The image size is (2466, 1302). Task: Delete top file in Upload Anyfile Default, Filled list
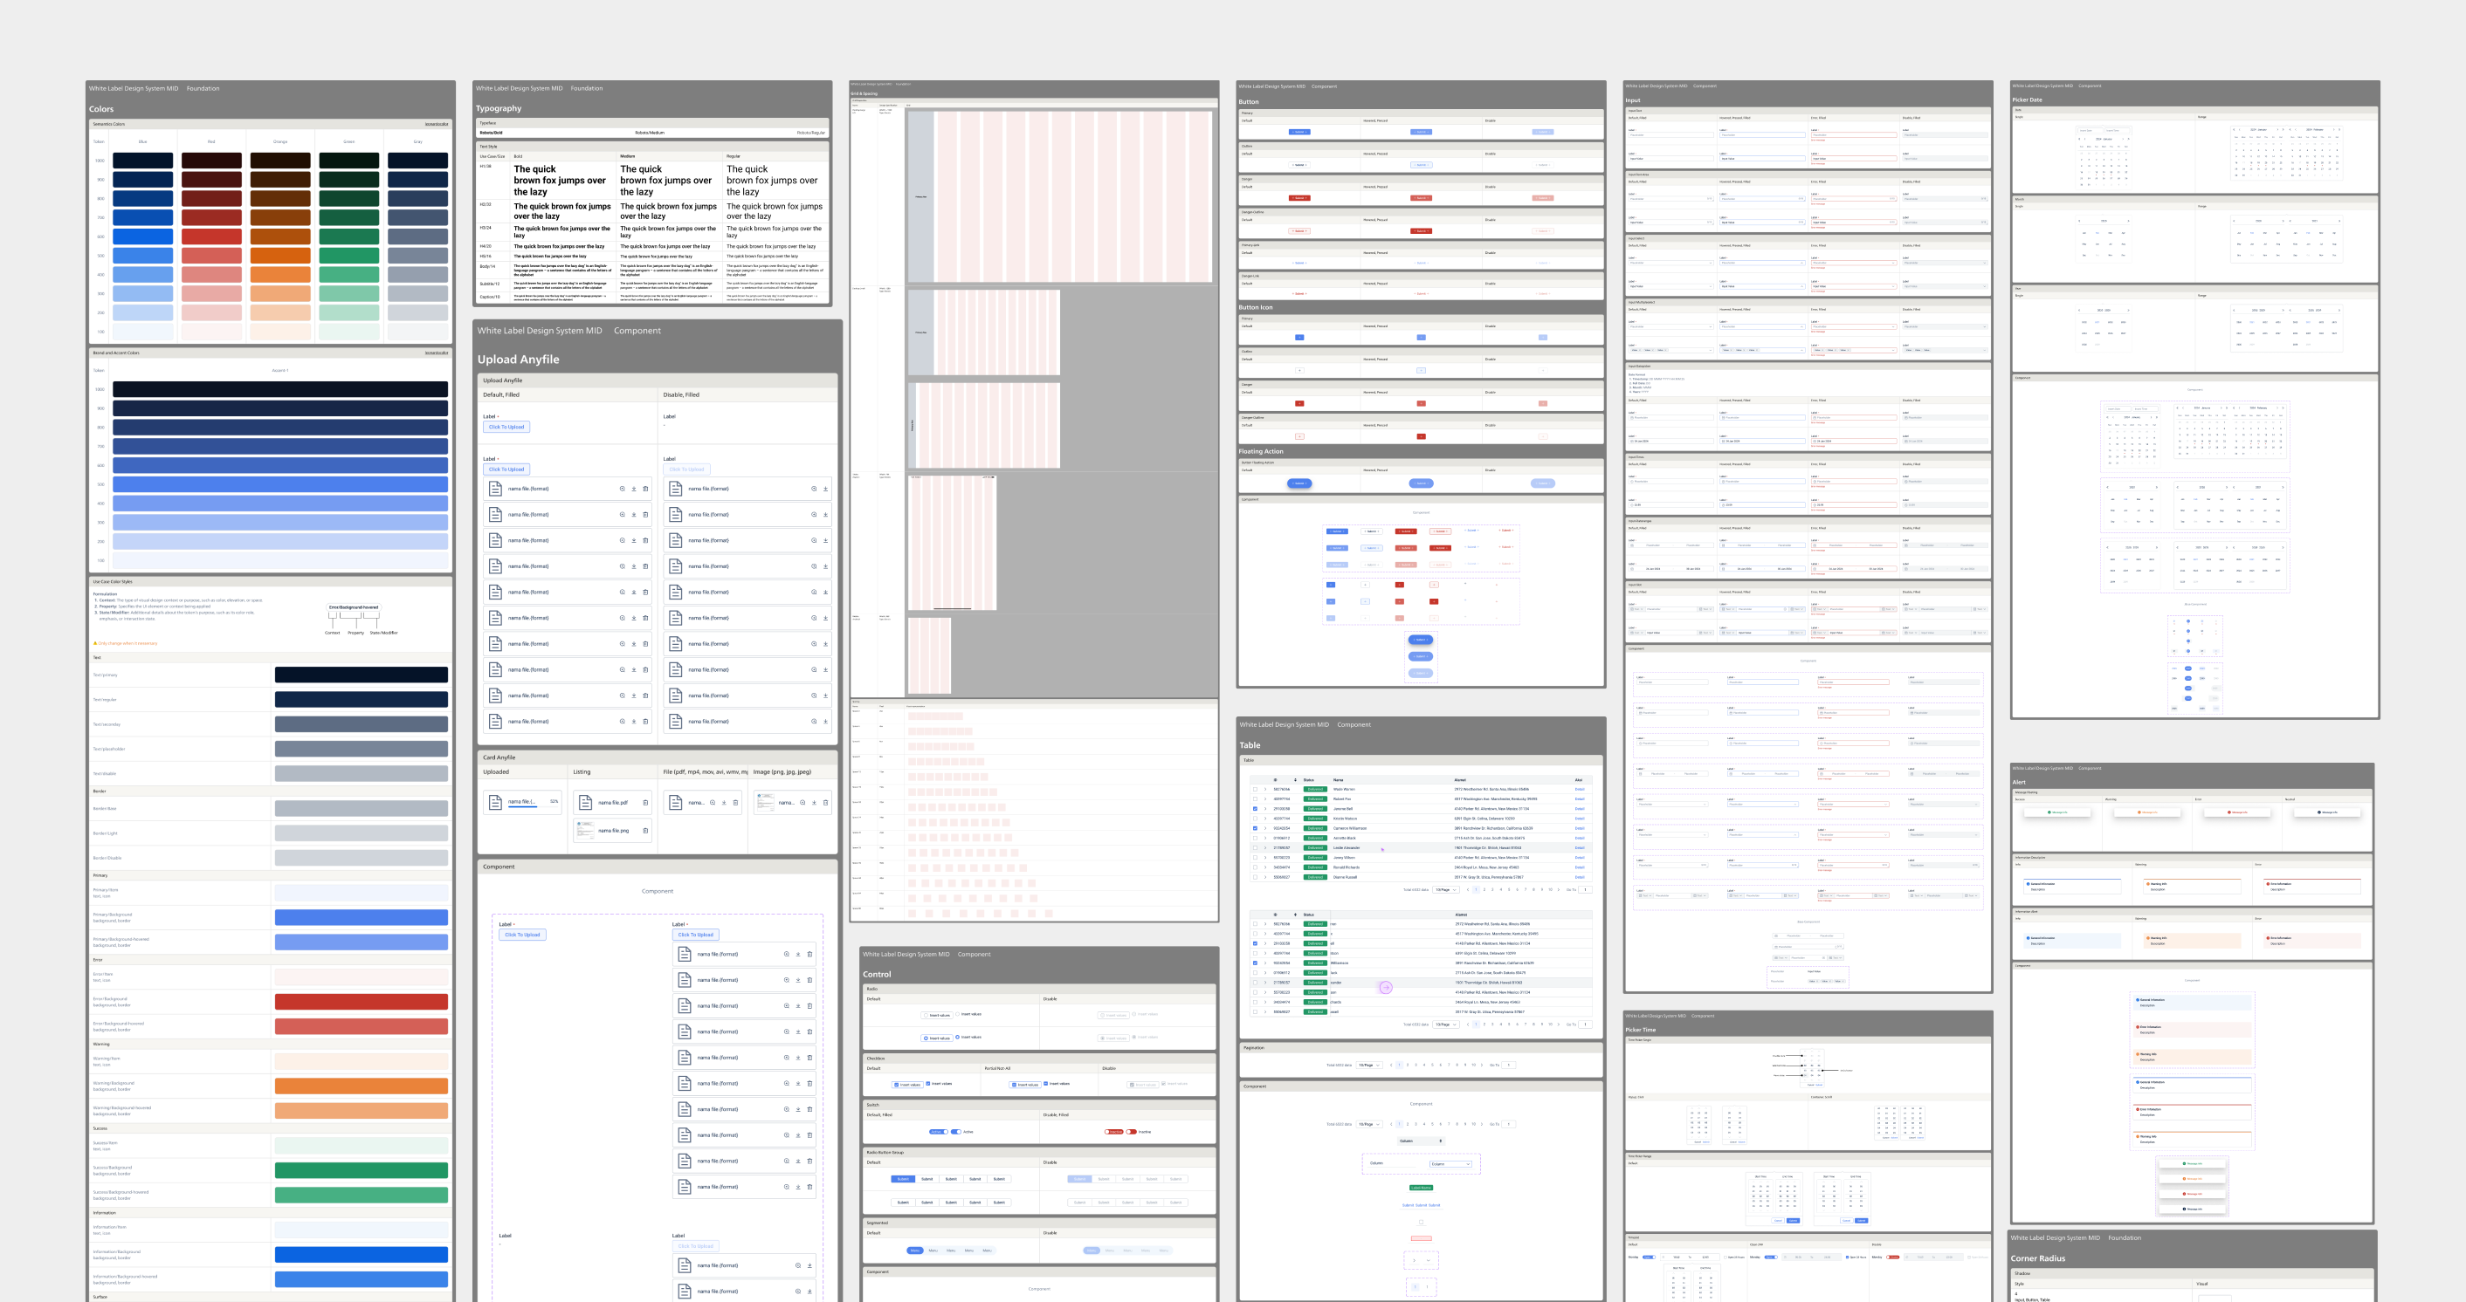[x=645, y=489]
